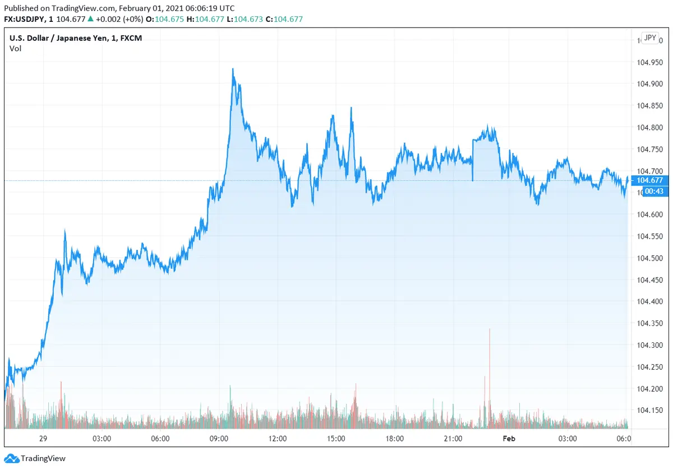Click the 21:00 time axis label
Image resolution: width=673 pixels, height=470 pixels.
(x=453, y=438)
